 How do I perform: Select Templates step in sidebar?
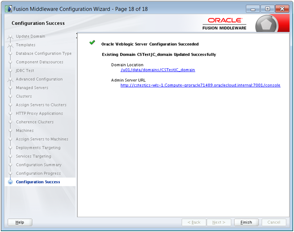click(x=25, y=45)
